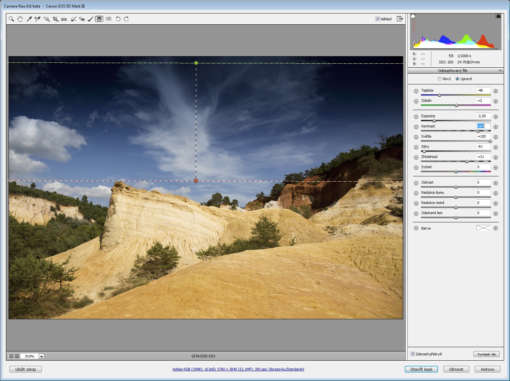Image resolution: width=510 pixels, height=381 pixels.
Task: Choose the Spot Removal brush tool
Action: (x=73, y=19)
